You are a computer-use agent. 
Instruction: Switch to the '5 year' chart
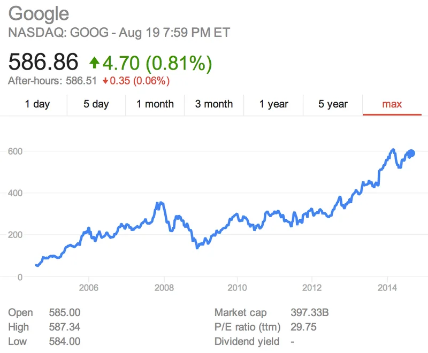(x=332, y=104)
